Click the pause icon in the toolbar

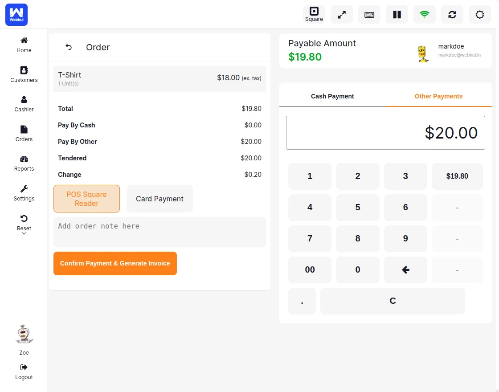click(397, 14)
